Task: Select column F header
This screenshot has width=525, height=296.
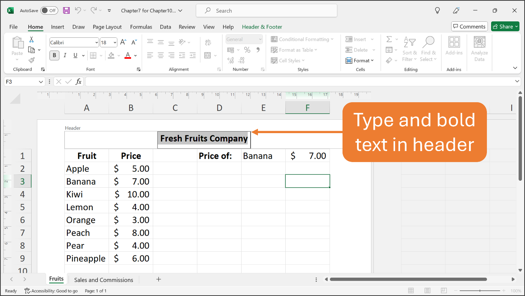Action: (x=307, y=108)
